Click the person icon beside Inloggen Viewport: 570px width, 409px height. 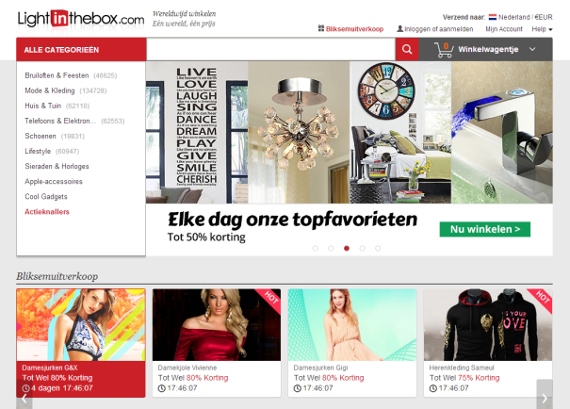399,28
